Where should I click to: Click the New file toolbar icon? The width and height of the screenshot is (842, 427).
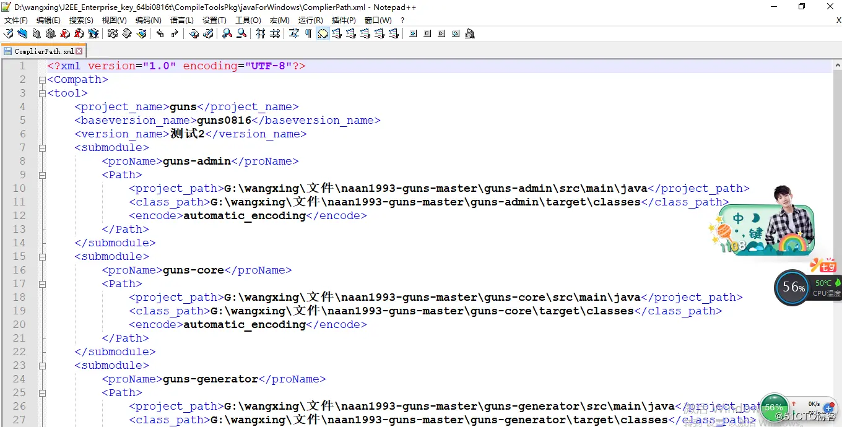pyautogui.click(x=9, y=33)
